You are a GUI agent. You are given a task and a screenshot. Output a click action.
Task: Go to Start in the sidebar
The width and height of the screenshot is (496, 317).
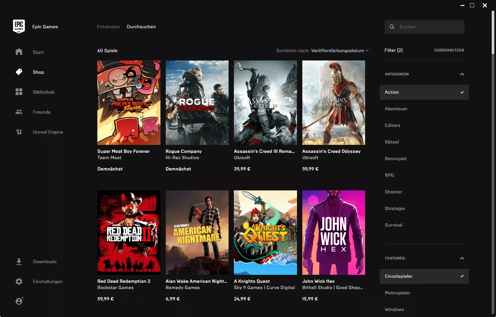(38, 52)
